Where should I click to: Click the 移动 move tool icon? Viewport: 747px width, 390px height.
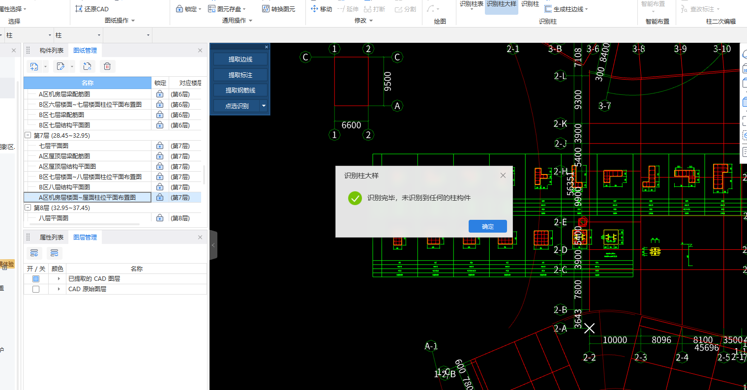coord(315,9)
